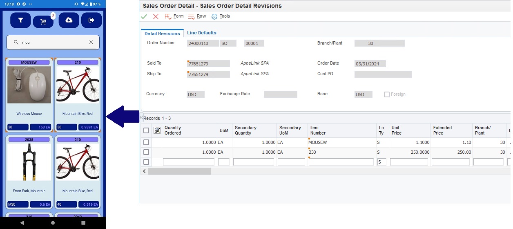Viewport: 513px width, 229px height.
Task: Open the Mountain Bike image with 0.9391 EA
Action: 78,85
